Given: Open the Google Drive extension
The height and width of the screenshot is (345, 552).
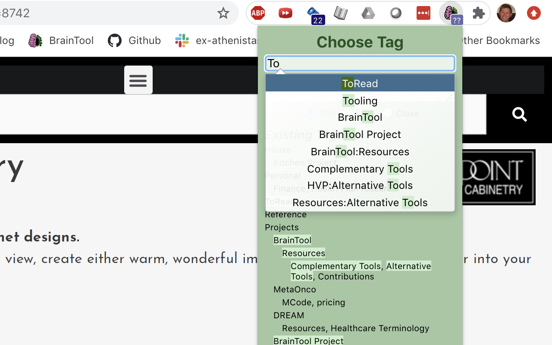Looking at the screenshot, I should click(x=368, y=13).
